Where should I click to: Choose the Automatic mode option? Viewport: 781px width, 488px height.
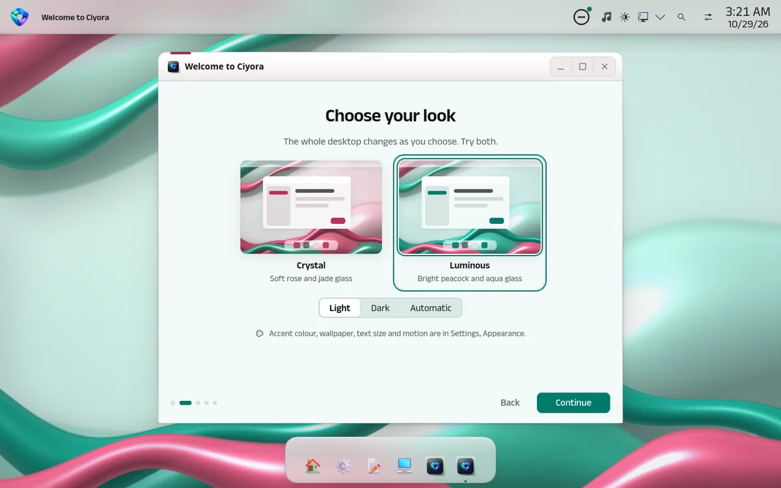point(431,308)
